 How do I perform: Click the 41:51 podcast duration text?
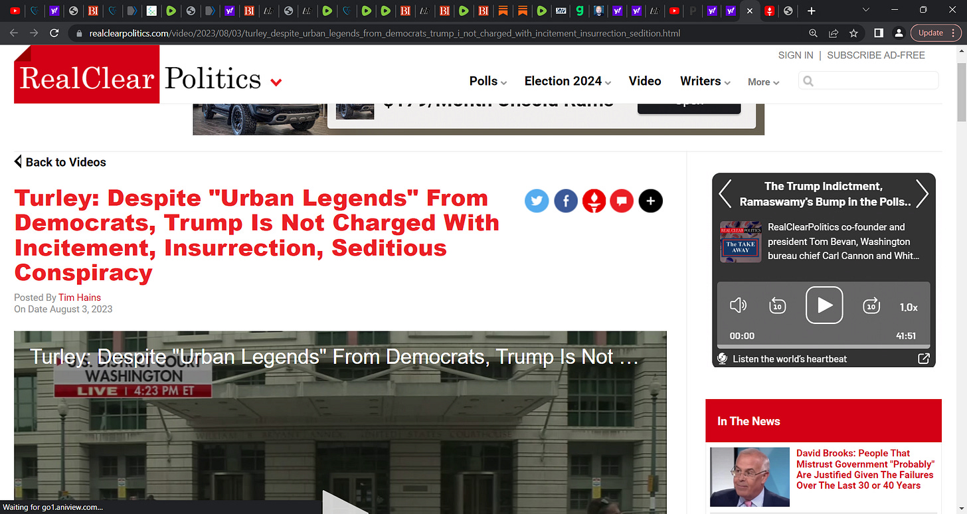click(x=906, y=336)
